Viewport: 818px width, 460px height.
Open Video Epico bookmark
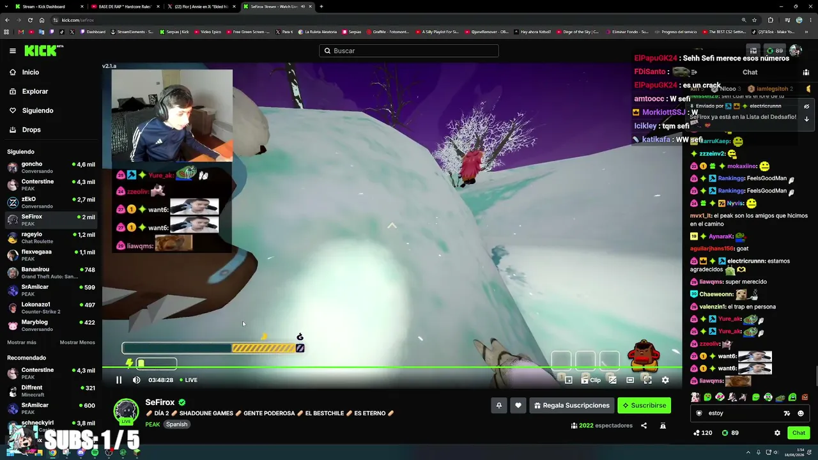click(x=208, y=32)
